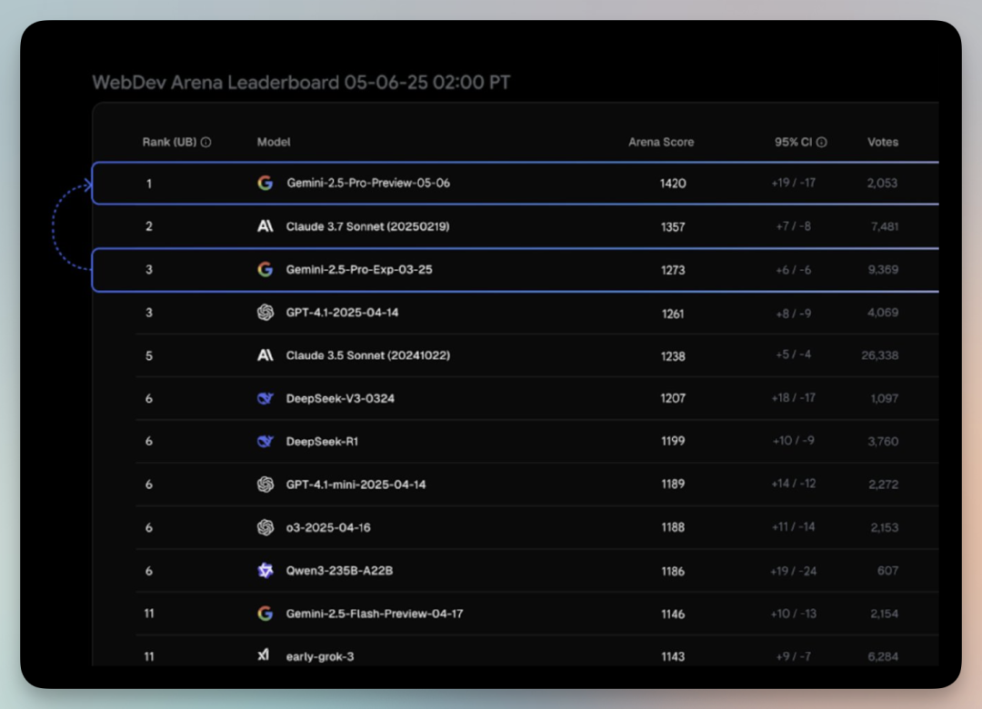
Task: Click the vote count 26,338
Action: (880, 355)
